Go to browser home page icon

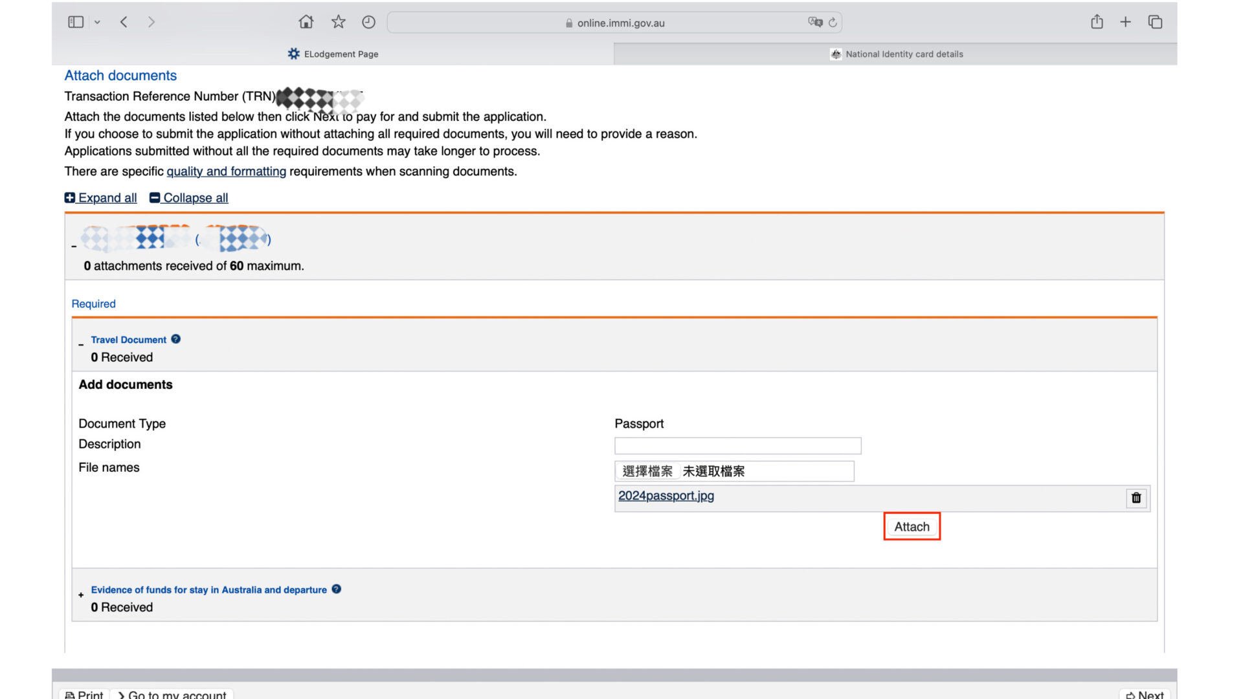(x=306, y=22)
